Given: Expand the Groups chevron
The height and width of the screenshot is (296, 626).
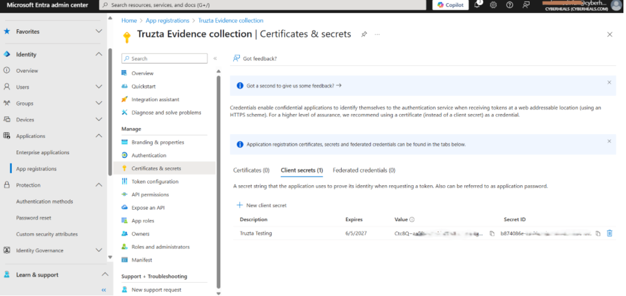Looking at the screenshot, I should coord(99,103).
